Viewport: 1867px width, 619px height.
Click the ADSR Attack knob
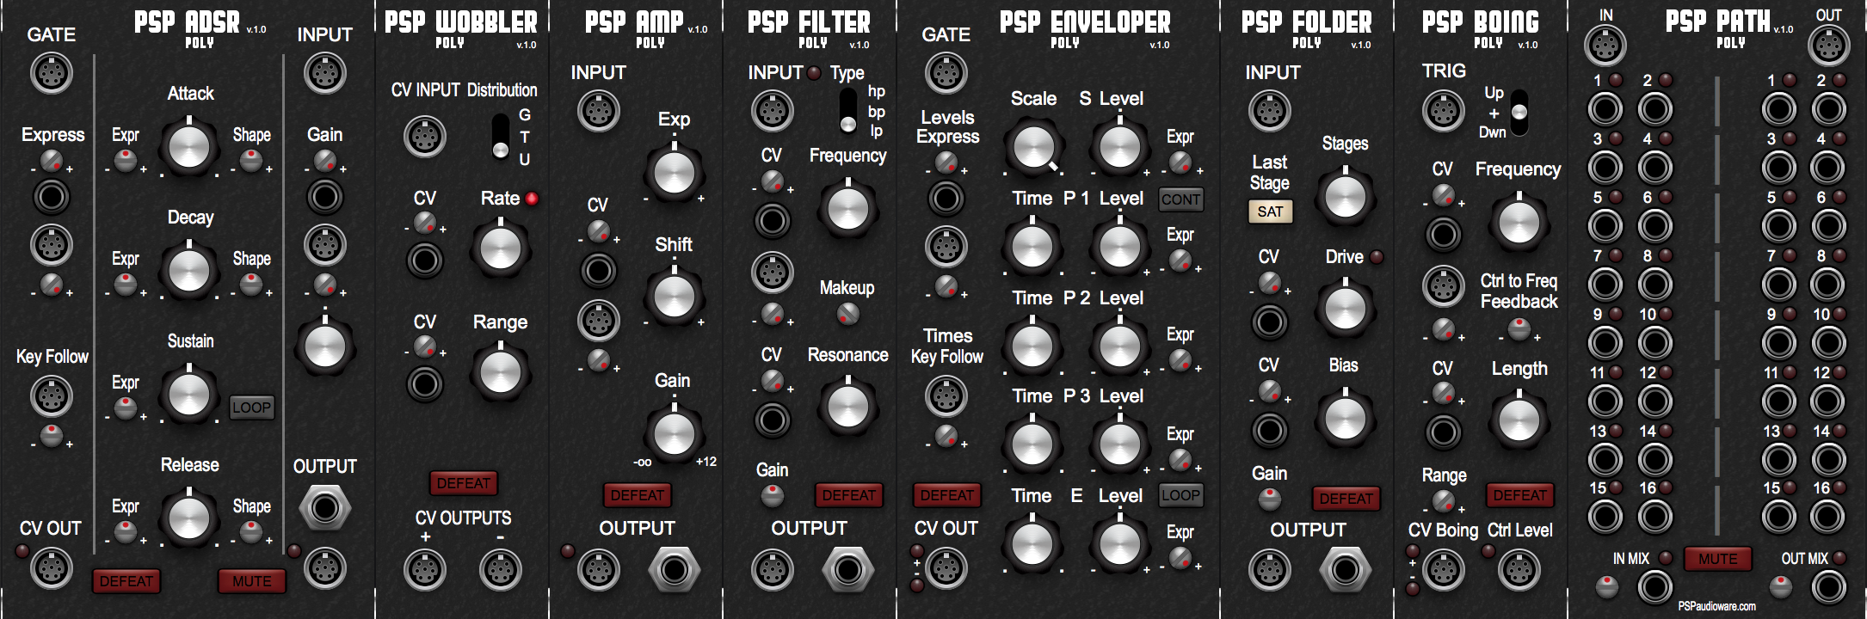[189, 147]
